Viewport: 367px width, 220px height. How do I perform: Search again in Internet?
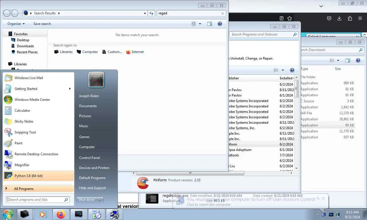point(135,52)
